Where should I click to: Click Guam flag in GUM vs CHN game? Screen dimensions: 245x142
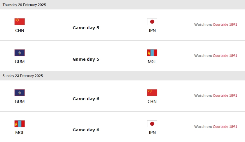pos(20,93)
